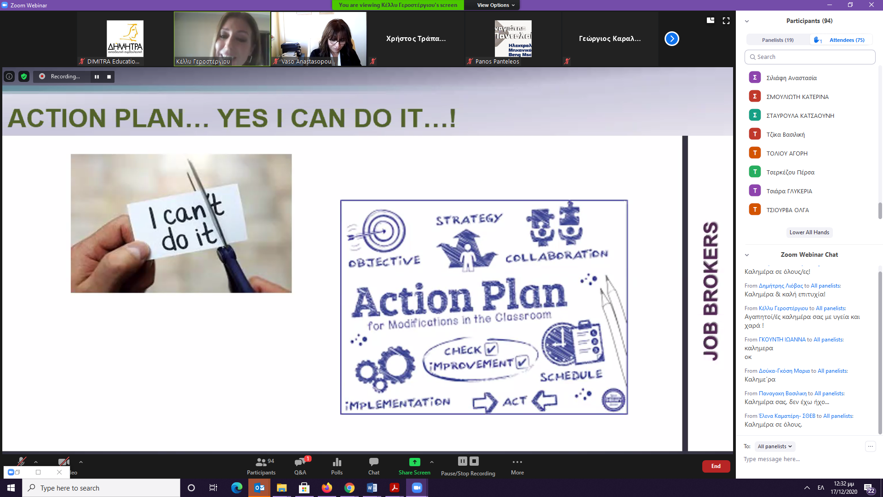Click sender name Παναγακη Βασιλικη in chat
This screenshot has width=883, height=497.
pyautogui.click(x=783, y=393)
